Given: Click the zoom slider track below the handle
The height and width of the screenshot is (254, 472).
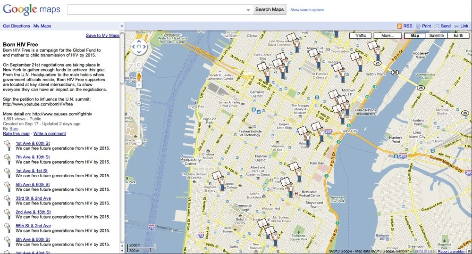Looking at the screenshot, I should click(x=139, y=122).
